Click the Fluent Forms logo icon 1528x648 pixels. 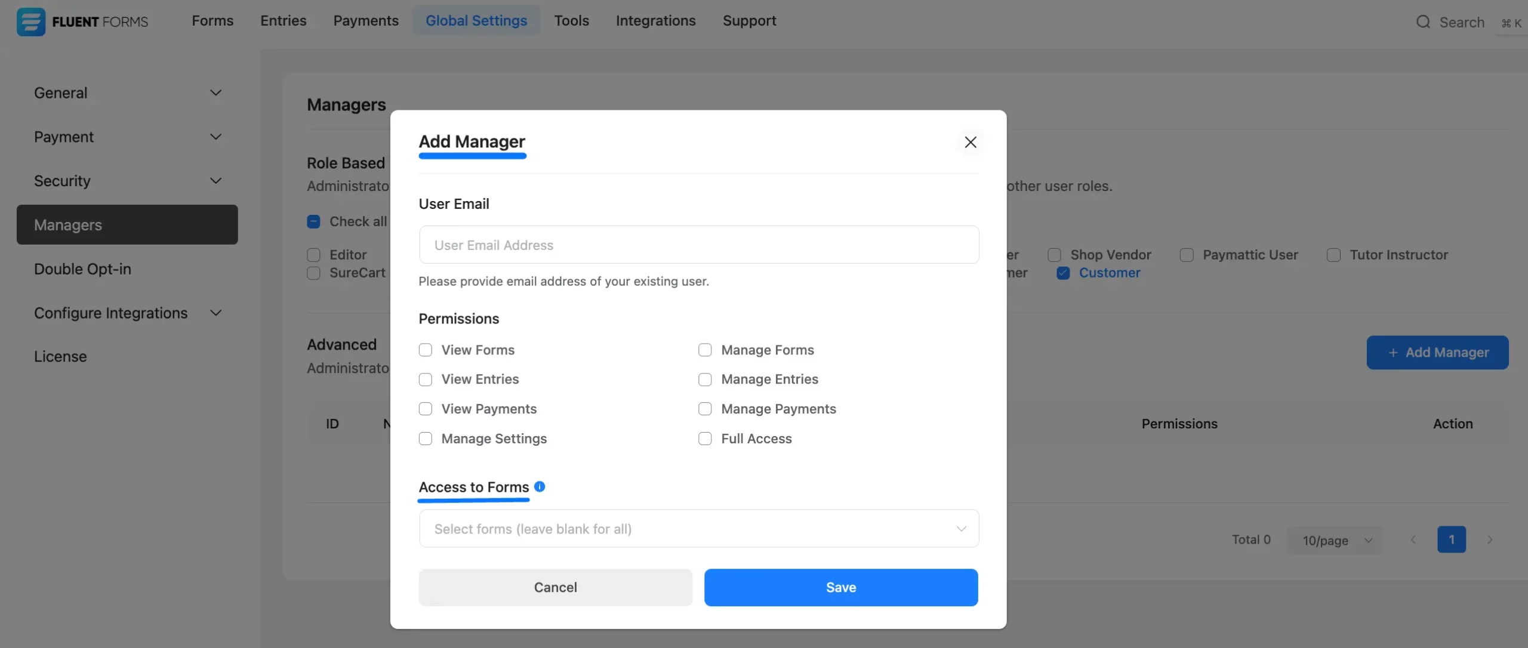31,22
